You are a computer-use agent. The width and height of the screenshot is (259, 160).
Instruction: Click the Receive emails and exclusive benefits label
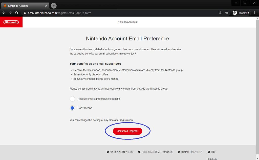[x=99, y=99]
